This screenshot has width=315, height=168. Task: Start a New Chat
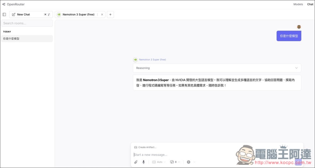pyautogui.click(x=31, y=14)
